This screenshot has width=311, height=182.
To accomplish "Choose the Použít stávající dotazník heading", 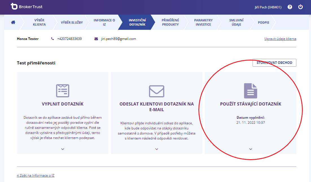I will click(x=251, y=104).
